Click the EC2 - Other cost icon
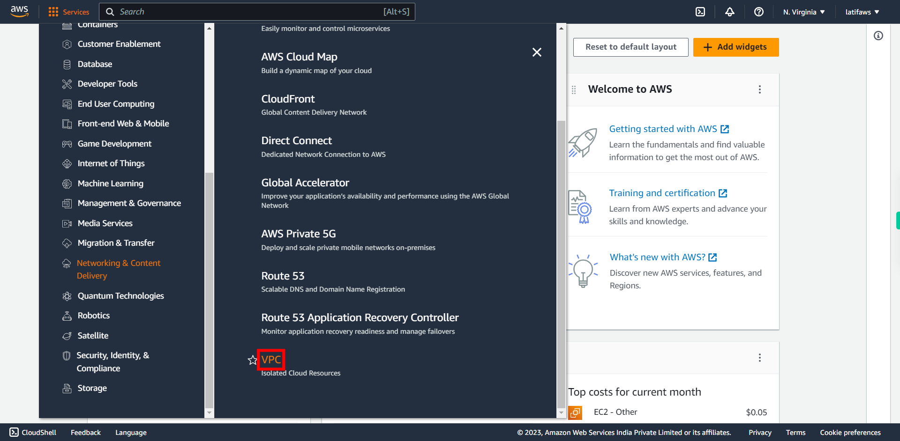The image size is (900, 441). point(575,412)
